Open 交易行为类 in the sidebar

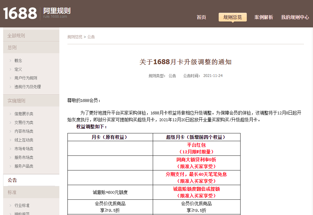24,123
